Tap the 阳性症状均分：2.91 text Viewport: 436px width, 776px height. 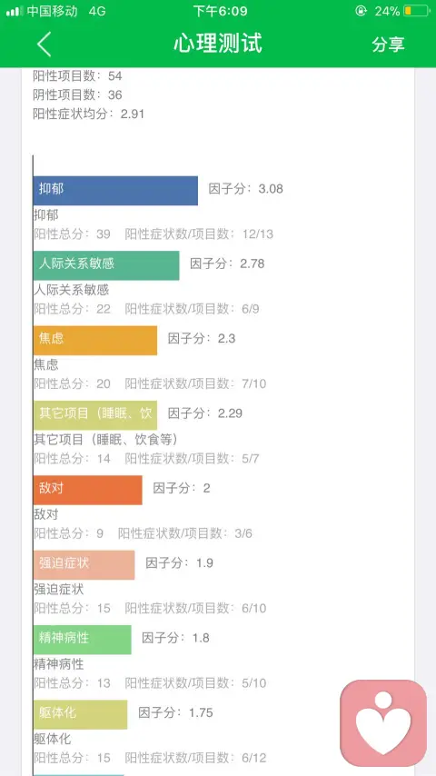[x=89, y=114]
